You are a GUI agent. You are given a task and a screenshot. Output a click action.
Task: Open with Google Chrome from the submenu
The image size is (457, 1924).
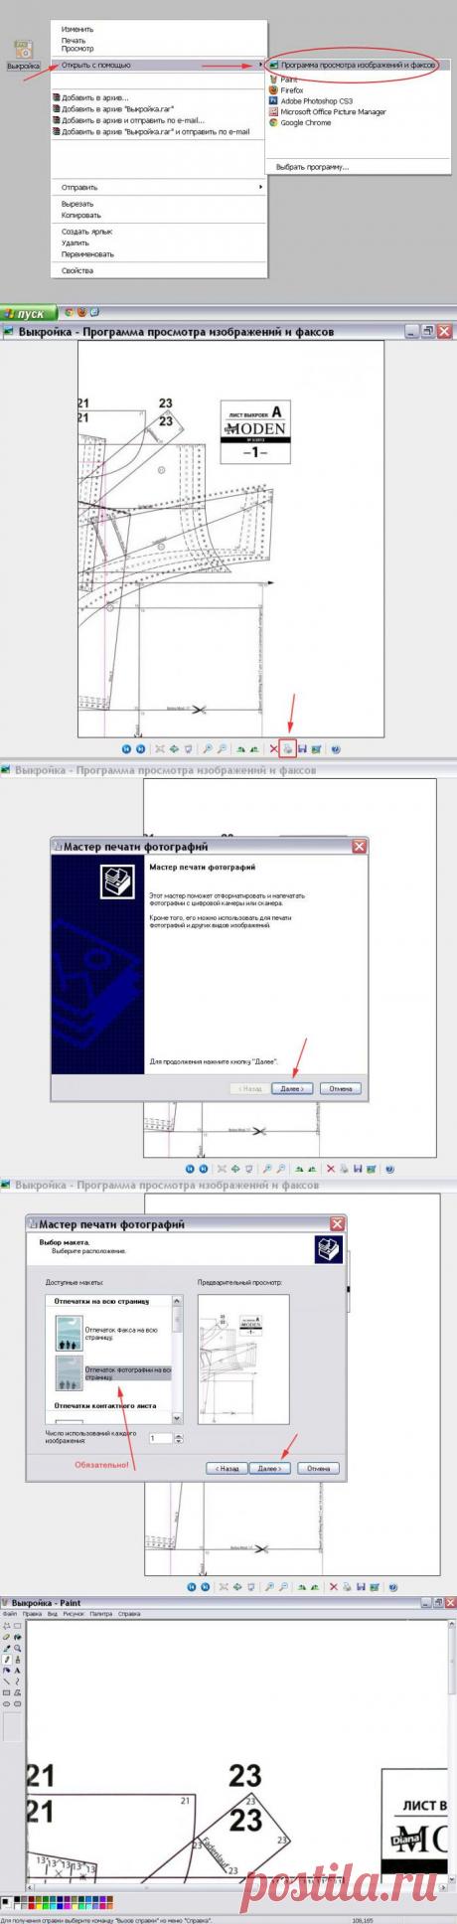[x=306, y=123]
